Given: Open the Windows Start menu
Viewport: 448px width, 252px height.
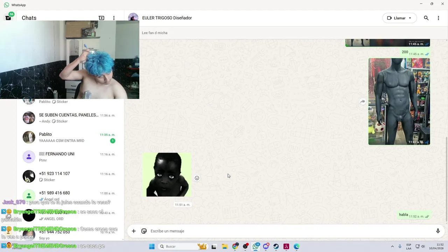Looking at the screenshot, I should pyautogui.click(x=152, y=246).
